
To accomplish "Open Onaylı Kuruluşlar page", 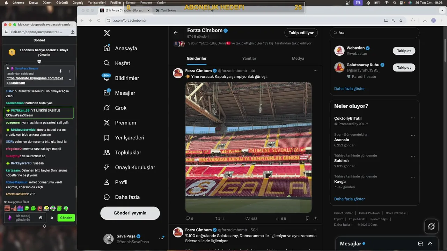I will coord(130,167).
